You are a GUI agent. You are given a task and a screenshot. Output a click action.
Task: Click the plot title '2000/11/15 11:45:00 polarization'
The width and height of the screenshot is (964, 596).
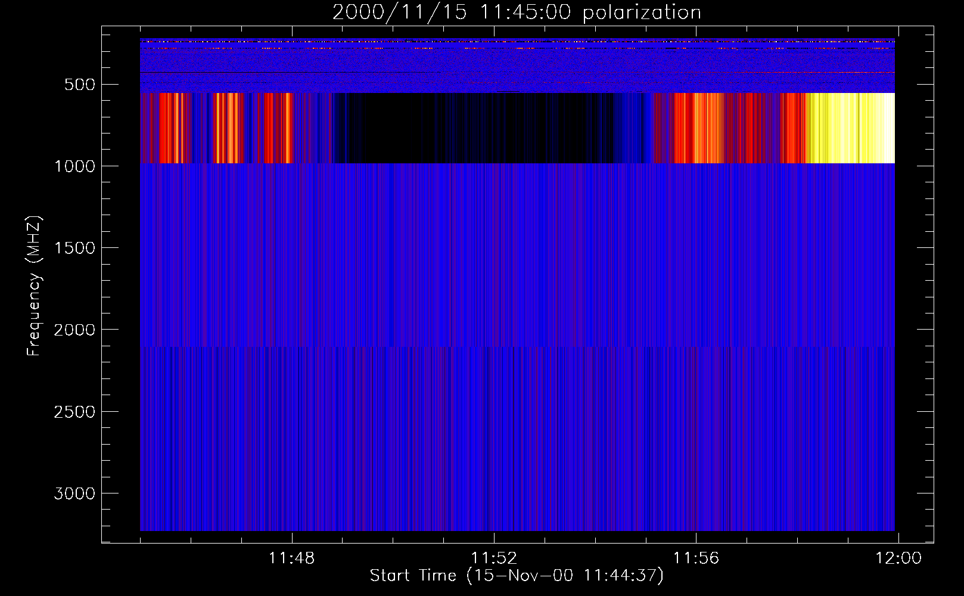(517, 13)
